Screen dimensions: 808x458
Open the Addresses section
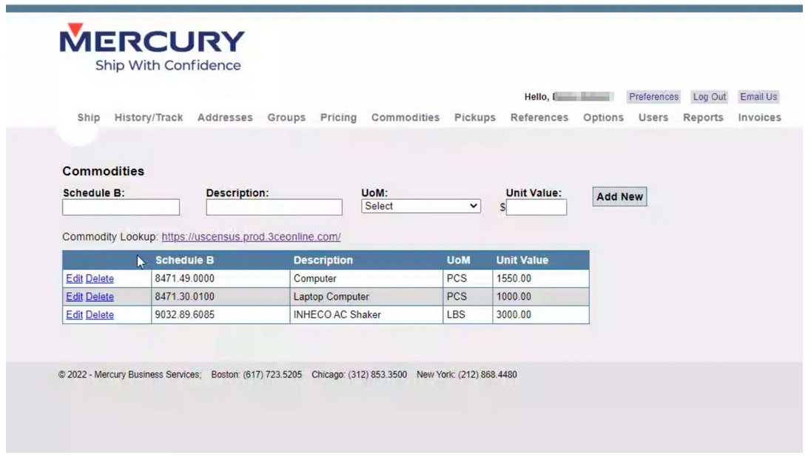pyautogui.click(x=225, y=118)
